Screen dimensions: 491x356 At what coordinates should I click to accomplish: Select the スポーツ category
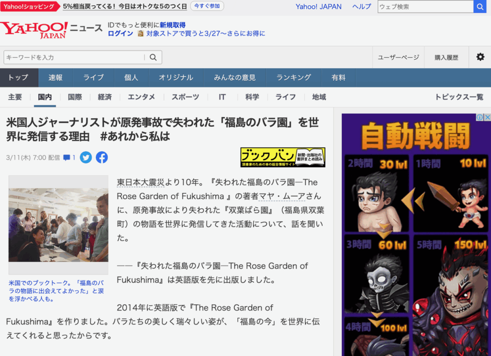tap(185, 97)
